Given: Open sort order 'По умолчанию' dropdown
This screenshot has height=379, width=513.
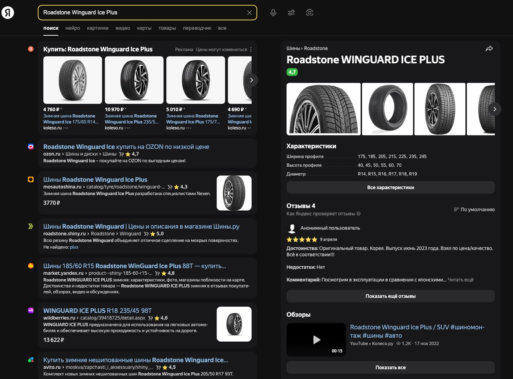Looking at the screenshot, I should pyautogui.click(x=474, y=209).
